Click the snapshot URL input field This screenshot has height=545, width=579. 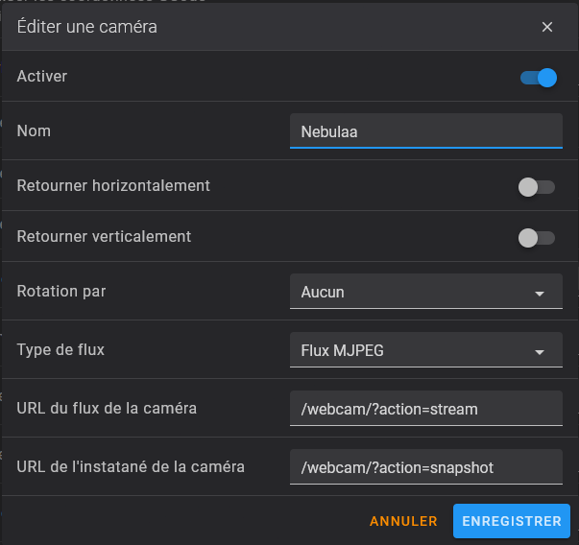pyautogui.click(x=425, y=467)
